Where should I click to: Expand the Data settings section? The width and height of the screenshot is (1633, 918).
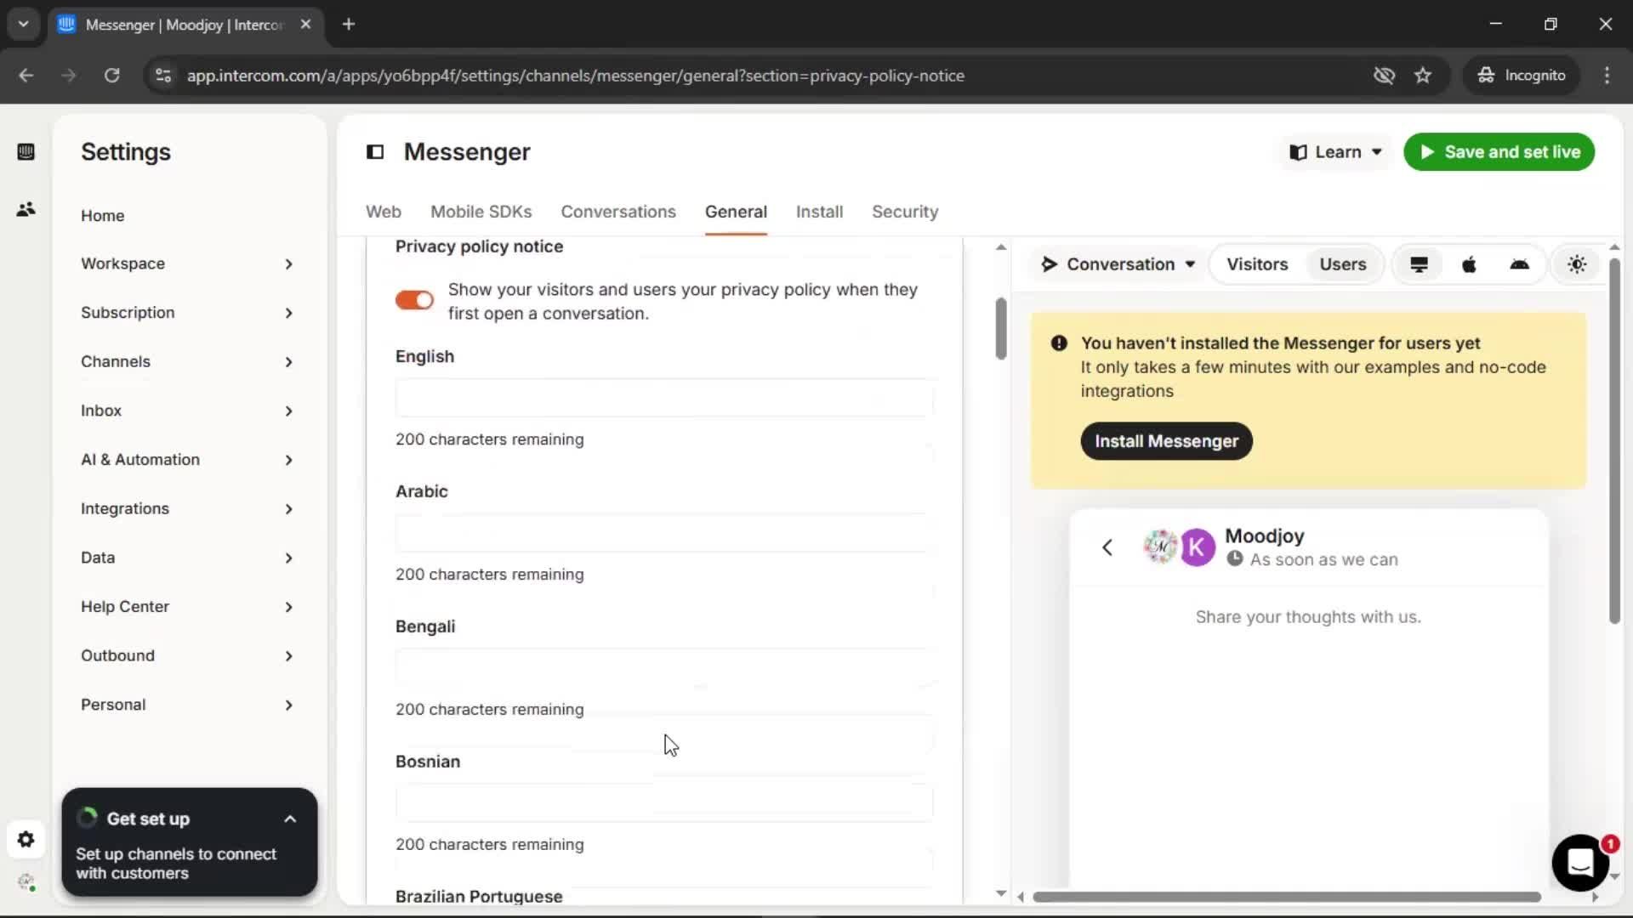[x=187, y=558]
